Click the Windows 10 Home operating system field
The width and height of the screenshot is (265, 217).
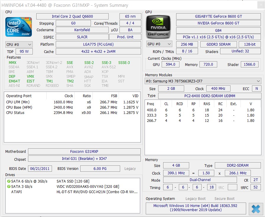coord(196,208)
